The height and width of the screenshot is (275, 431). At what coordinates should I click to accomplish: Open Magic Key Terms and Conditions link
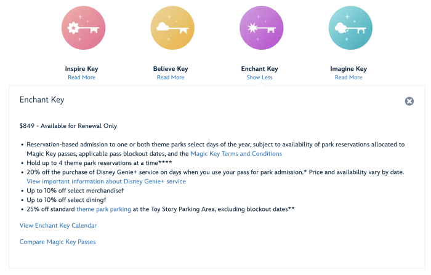(x=236, y=154)
